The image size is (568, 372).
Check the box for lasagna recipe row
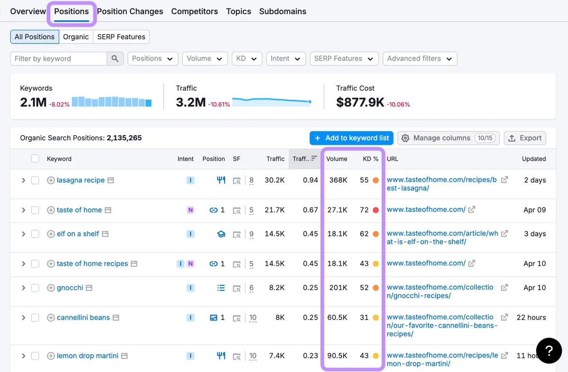[35, 180]
